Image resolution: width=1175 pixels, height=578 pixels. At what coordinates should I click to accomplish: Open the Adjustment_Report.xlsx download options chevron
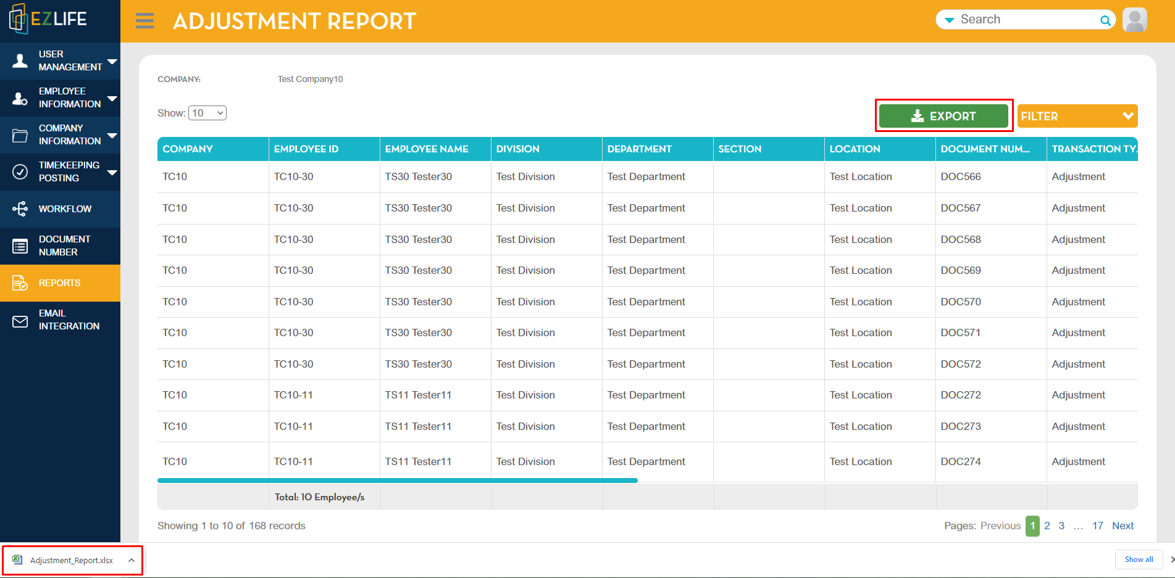click(132, 560)
